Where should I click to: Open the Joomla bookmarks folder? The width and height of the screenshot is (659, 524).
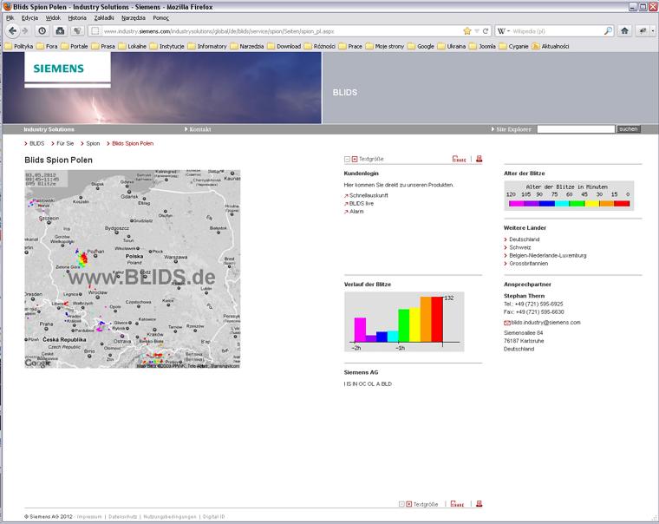[482, 46]
